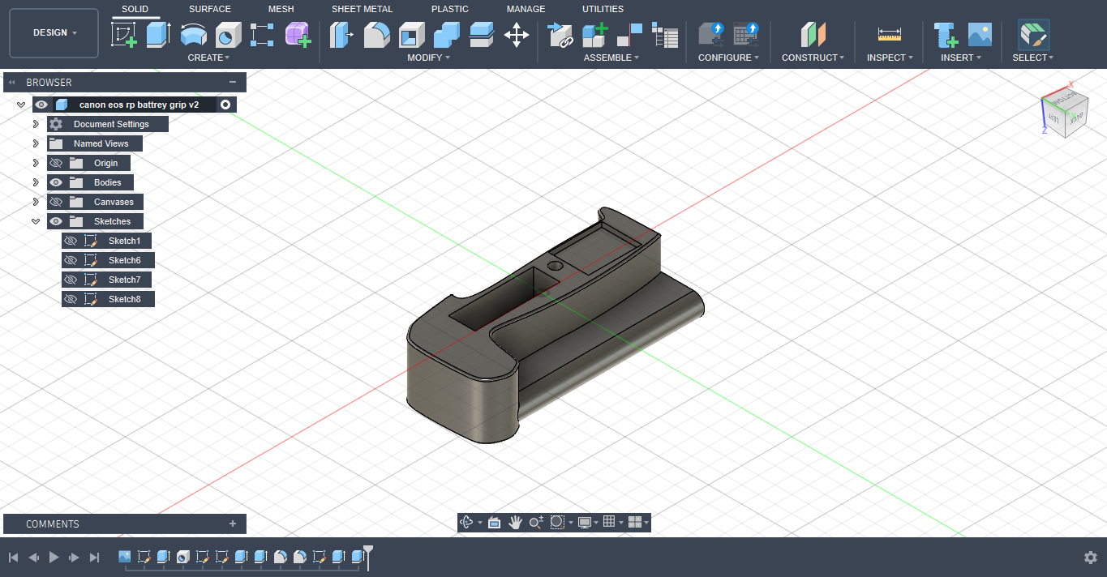
Task: Show Sketch1 with its eye icon
Action: coord(71,241)
